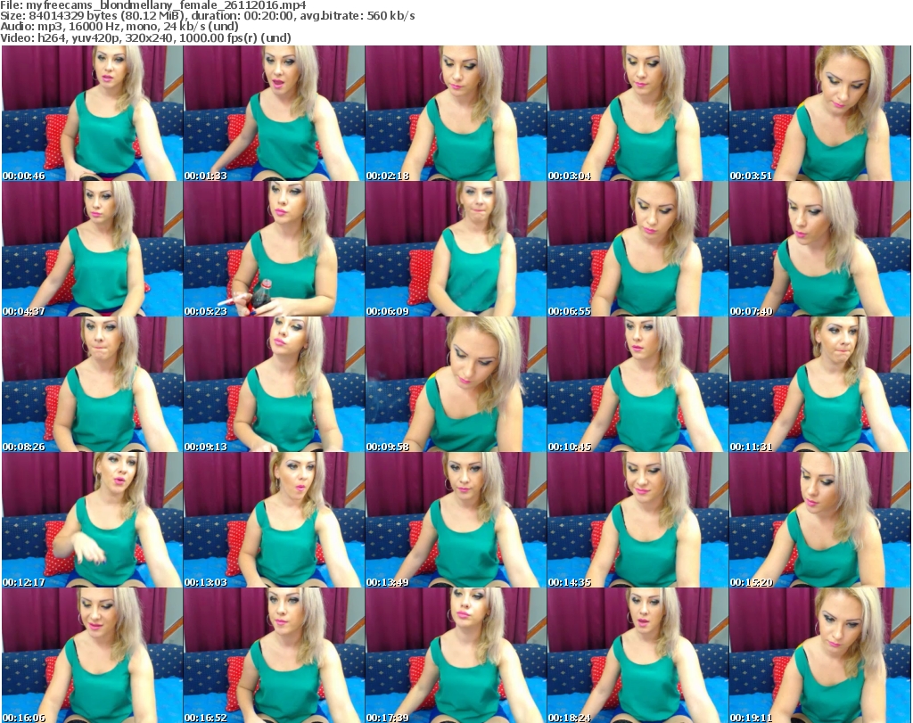Select the thumbnail frame at 00:08:26
This screenshot has height=723, width=913.
click(92, 385)
